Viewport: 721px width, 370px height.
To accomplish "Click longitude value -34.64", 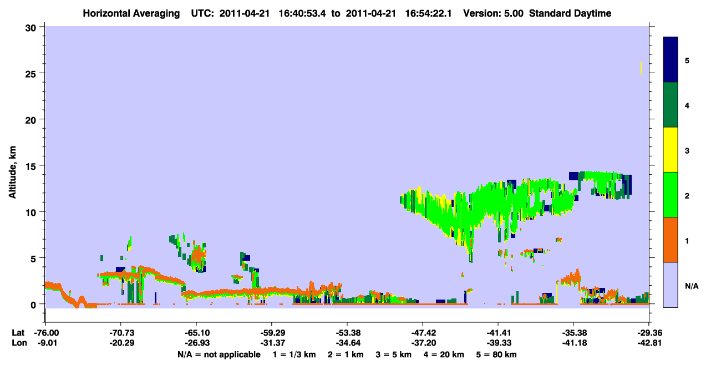I will pyautogui.click(x=347, y=342).
